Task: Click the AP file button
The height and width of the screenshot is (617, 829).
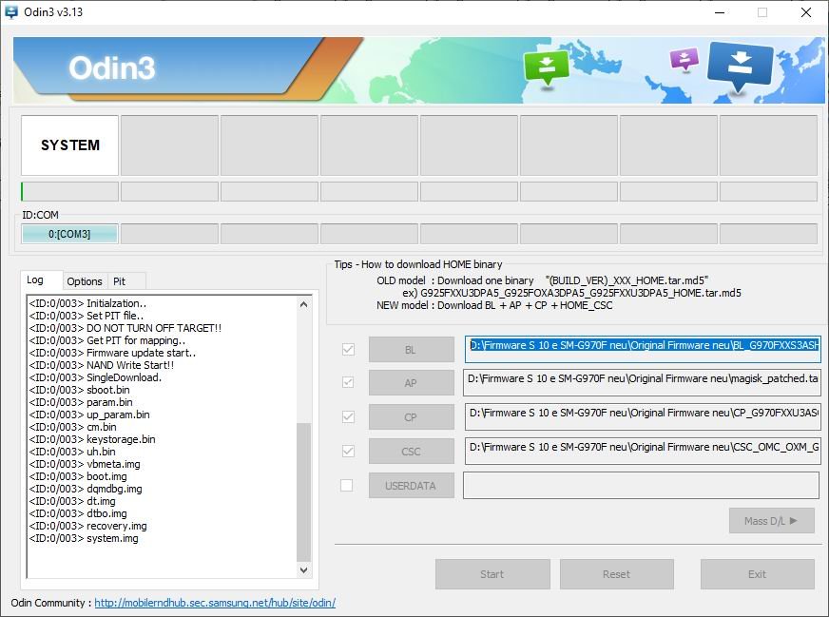Action: (x=412, y=383)
